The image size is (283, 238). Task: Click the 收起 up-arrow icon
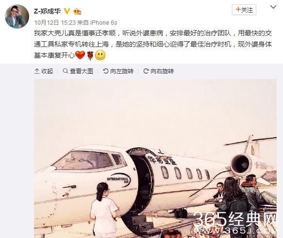(x=36, y=71)
